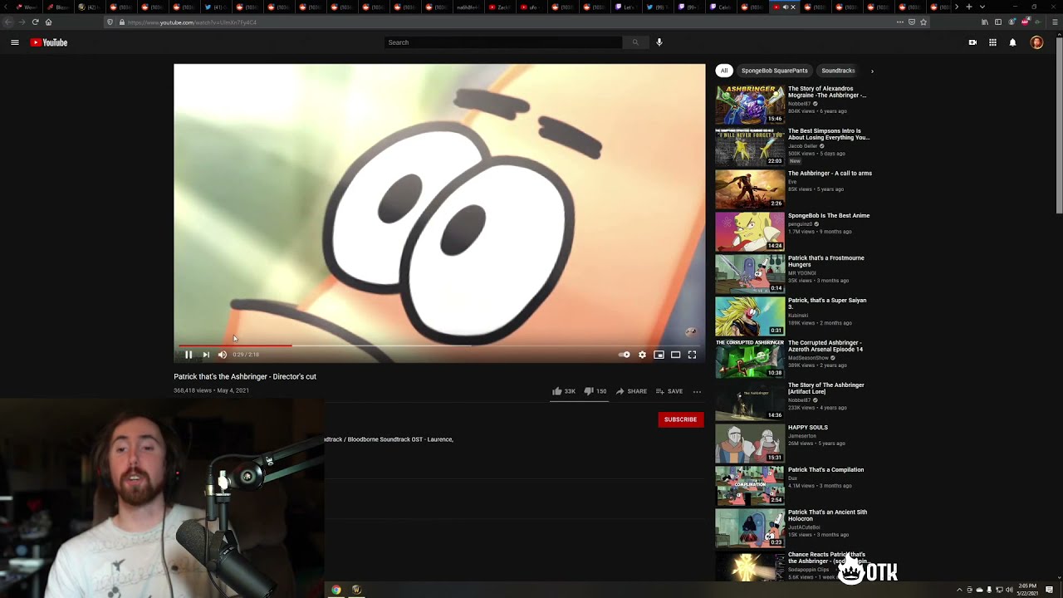Open the notifications bell
Image resolution: width=1063 pixels, height=598 pixels.
pos(1012,42)
